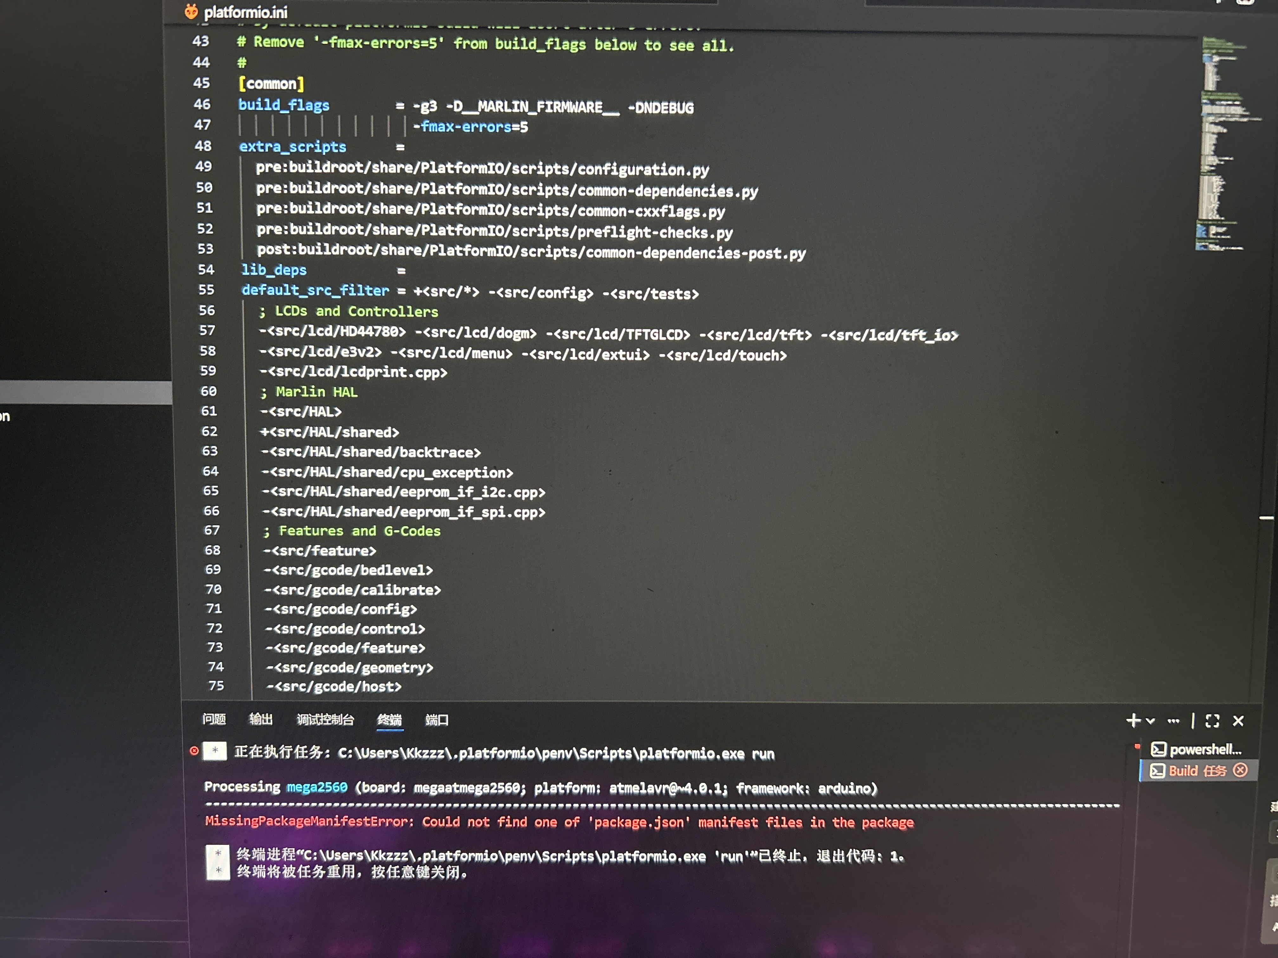Click the red error icon on Build 任务
The height and width of the screenshot is (958, 1278).
[x=1241, y=770]
